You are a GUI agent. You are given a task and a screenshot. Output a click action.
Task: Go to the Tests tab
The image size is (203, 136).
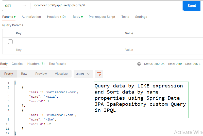click(125, 17)
